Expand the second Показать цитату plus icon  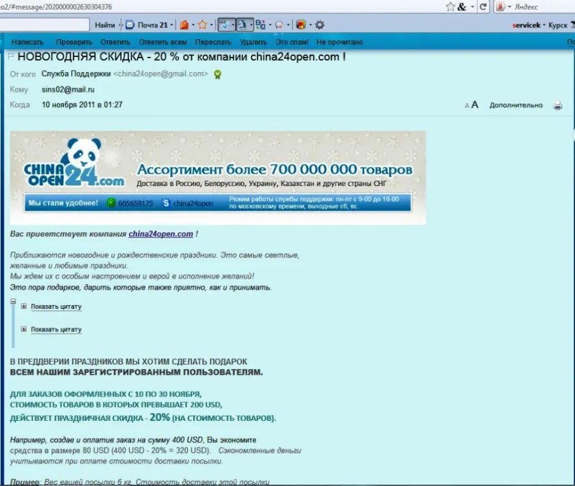coord(24,329)
